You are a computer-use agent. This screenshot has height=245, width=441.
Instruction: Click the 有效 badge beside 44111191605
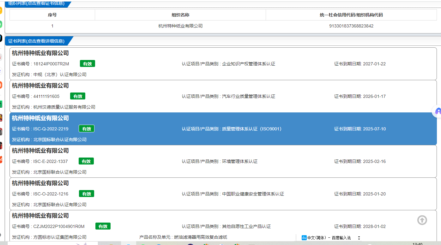click(x=78, y=96)
